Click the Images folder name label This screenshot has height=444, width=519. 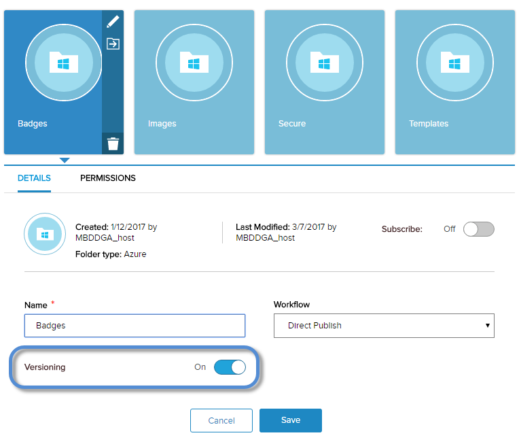tap(162, 124)
